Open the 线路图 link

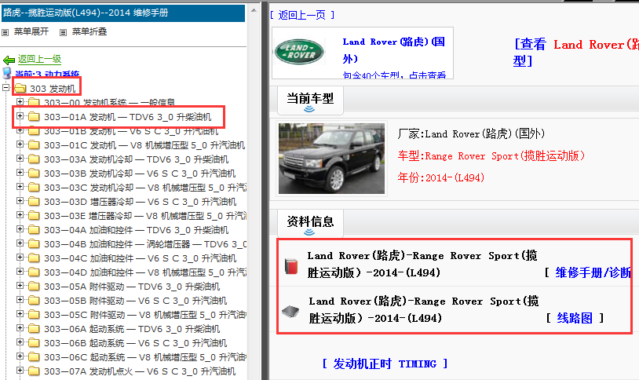575,318
